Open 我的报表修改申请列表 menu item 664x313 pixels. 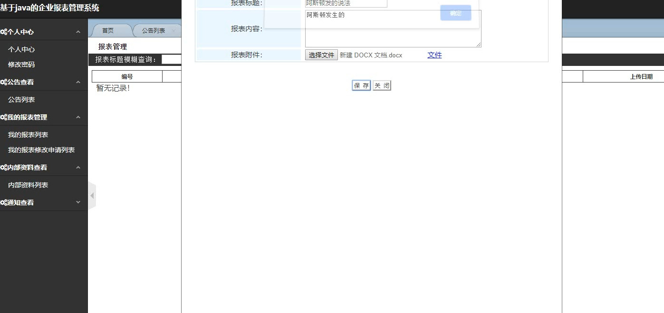pos(41,150)
